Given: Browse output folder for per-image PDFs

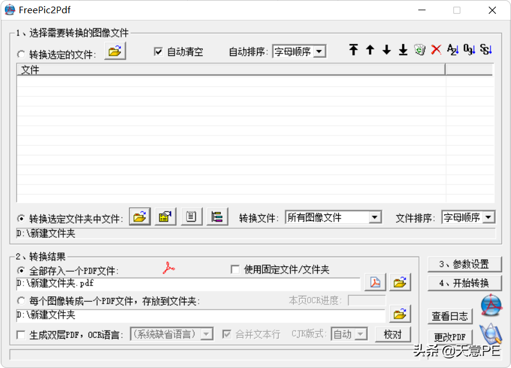Looking at the screenshot, I should [400, 314].
